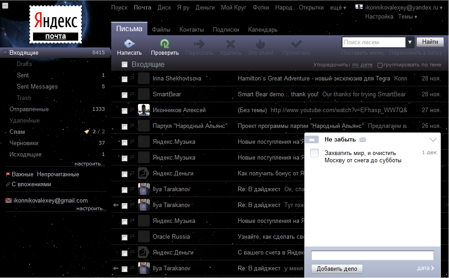The image size is (449, 278).
Task: Click the Удалить delete cross icon
Action: click(x=230, y=44)
